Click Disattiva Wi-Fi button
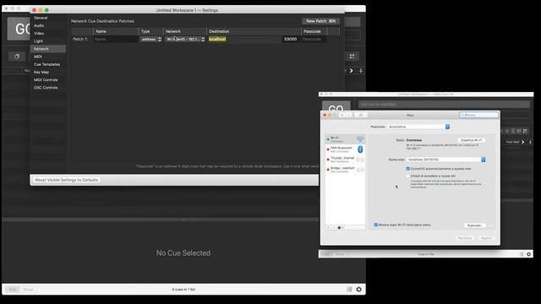541x304 pixels. coord(472,140)
